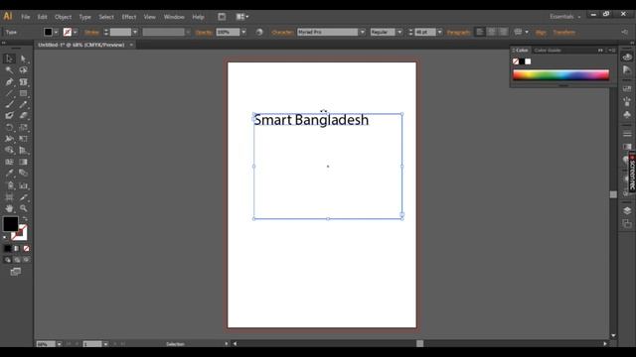
Task: Set paint mode to Color
Action: (x=8, y=249)
